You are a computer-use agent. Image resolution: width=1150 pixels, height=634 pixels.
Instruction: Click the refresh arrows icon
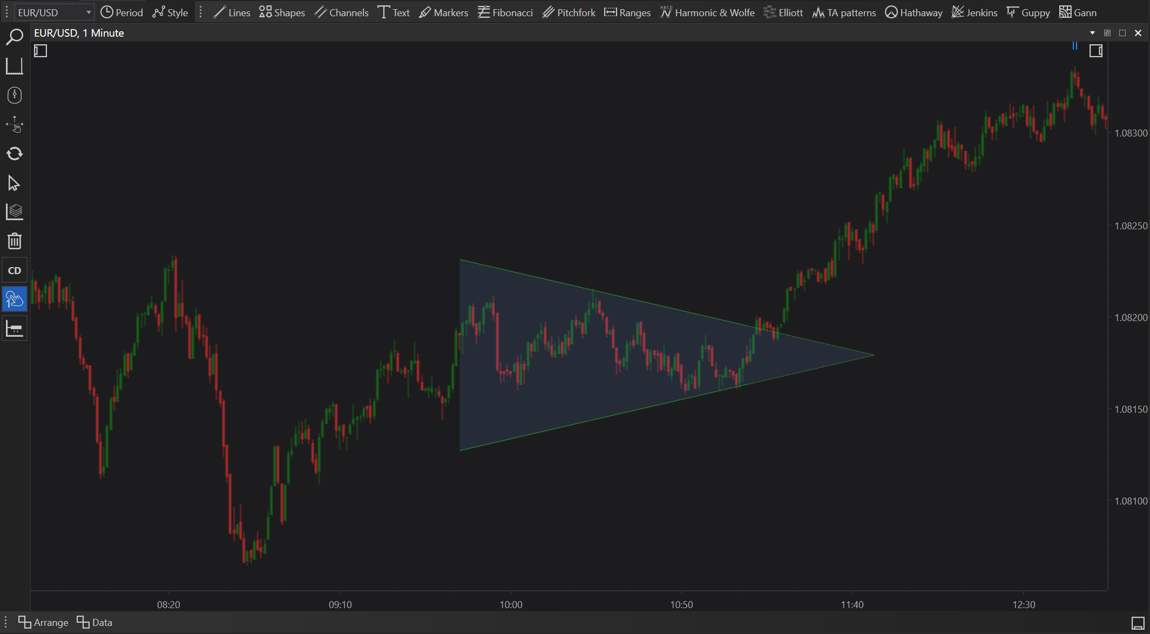[x=15, y=154]
